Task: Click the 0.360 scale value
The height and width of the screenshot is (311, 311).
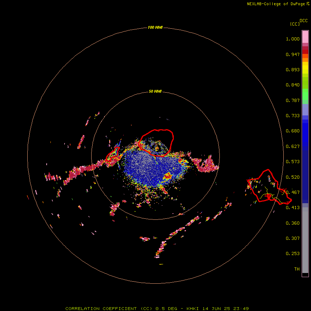Action: (x=293, y=223)
